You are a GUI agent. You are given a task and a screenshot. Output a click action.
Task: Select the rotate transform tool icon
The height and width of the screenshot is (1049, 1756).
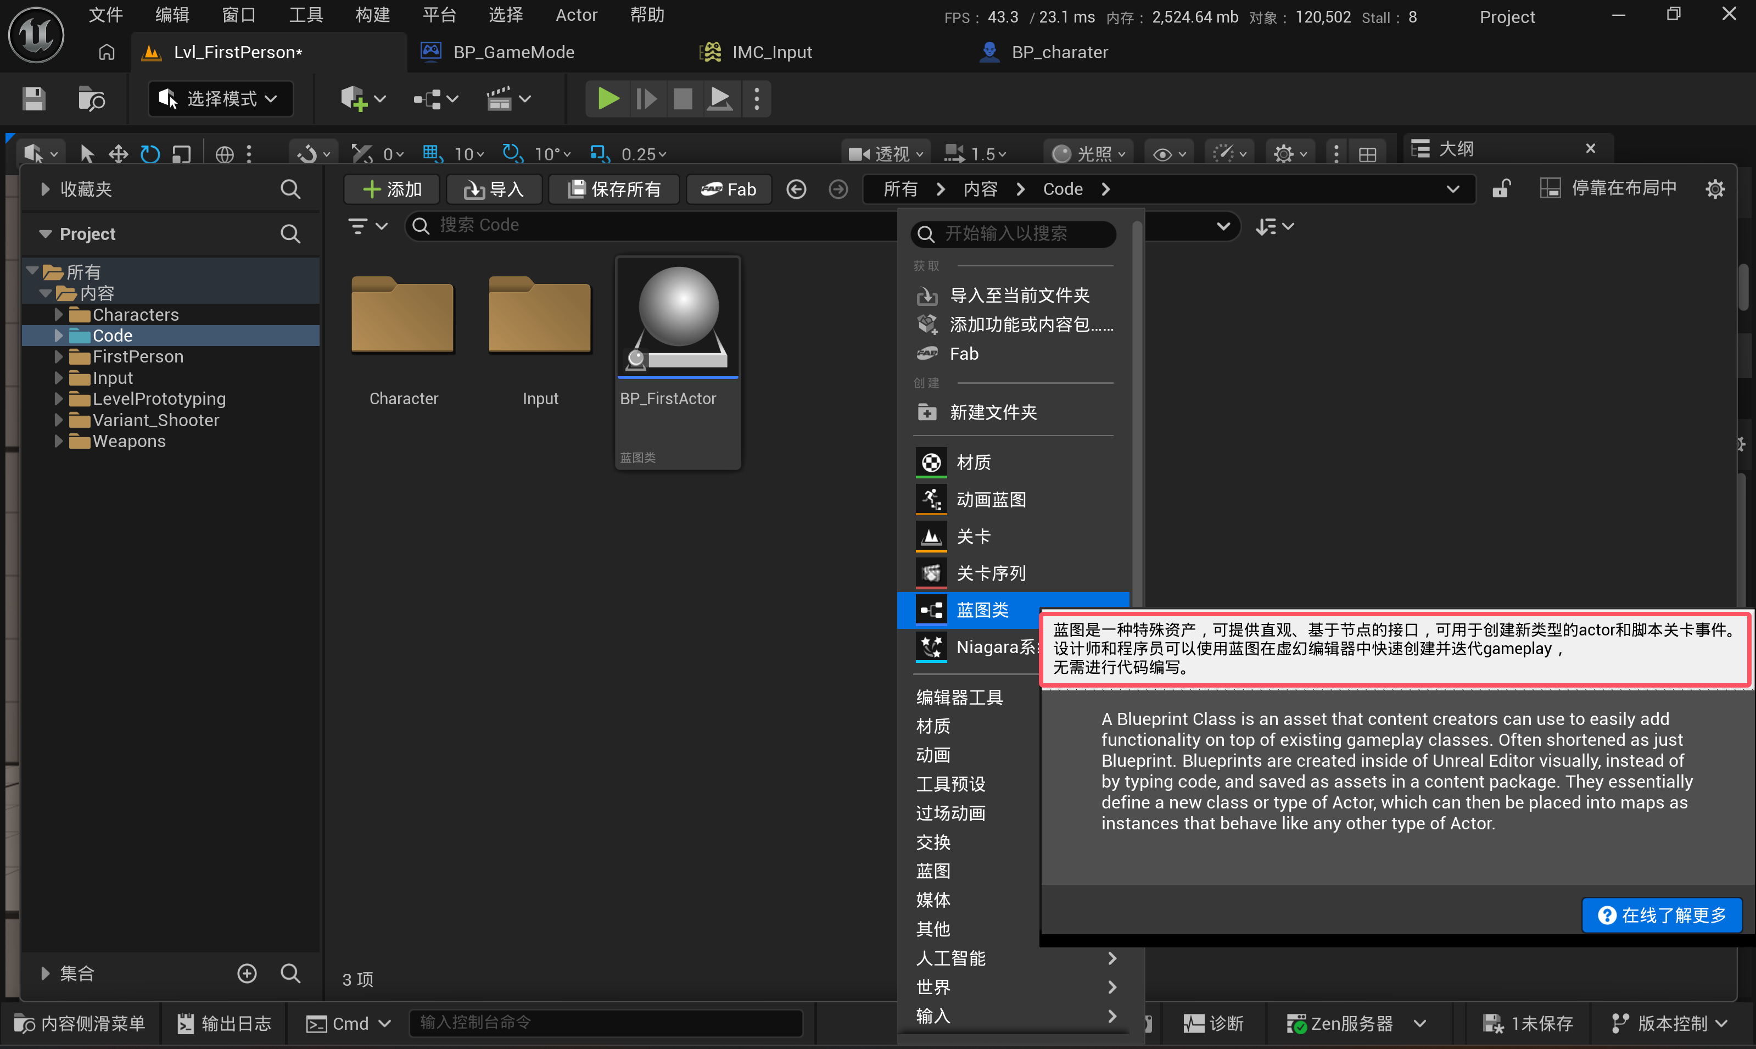pyautogui.click(x=150, y=153)
